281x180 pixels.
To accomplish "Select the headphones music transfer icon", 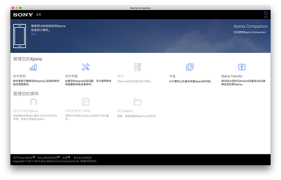I will (x=34, y=102).
